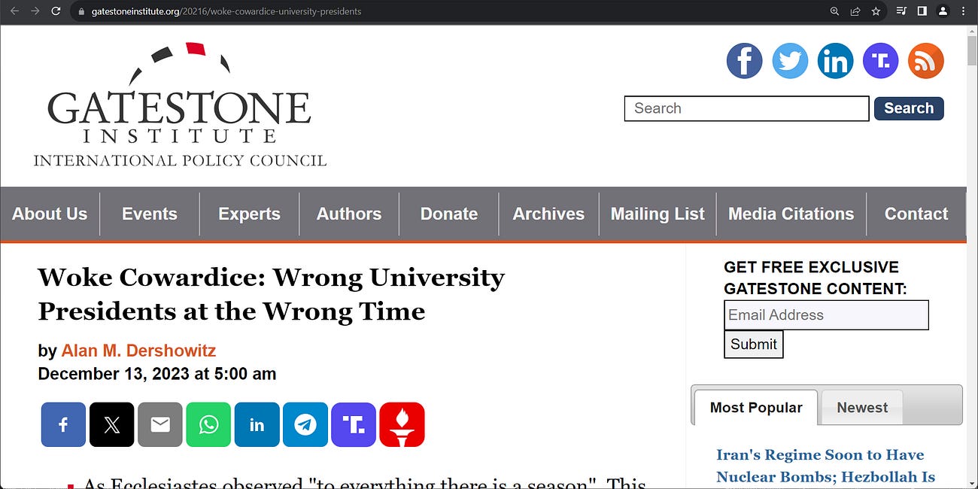978x489 pixels.
Task: Open the Twitter bird icon
Action: pyautogui.click(x=790, y=60)
